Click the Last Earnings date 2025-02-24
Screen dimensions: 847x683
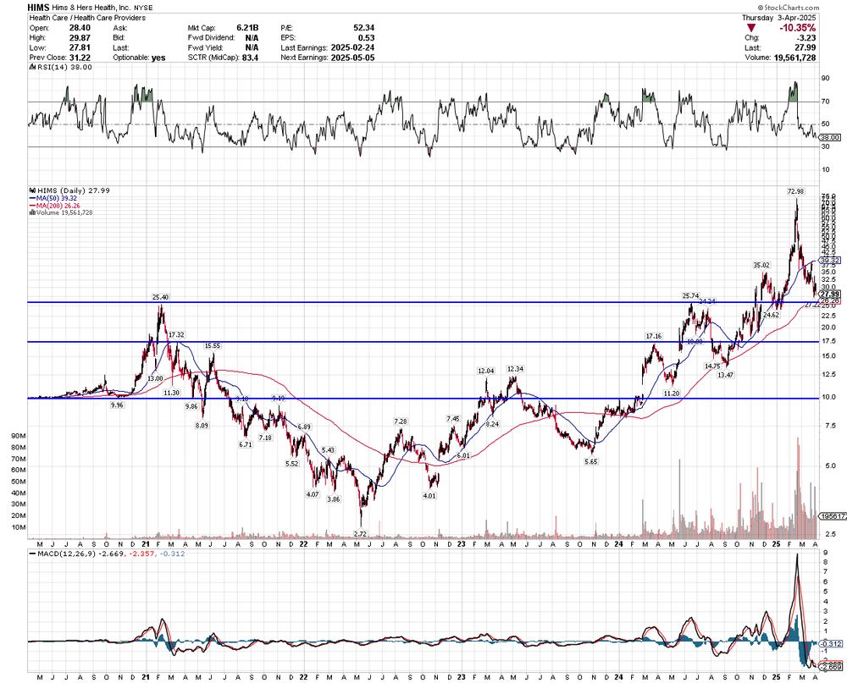352,47
